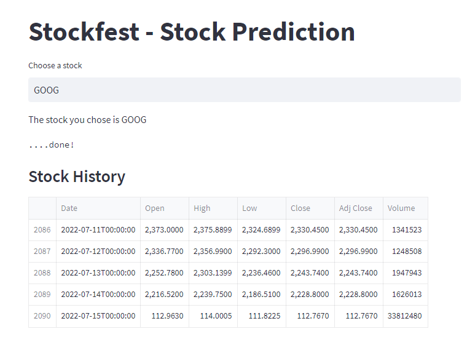Sort by the Volume column header
This screenshot has width=467, height=353.
[405, 208]
